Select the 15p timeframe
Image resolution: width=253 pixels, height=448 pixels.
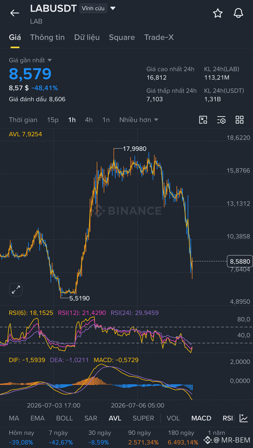tap(53, 120)
